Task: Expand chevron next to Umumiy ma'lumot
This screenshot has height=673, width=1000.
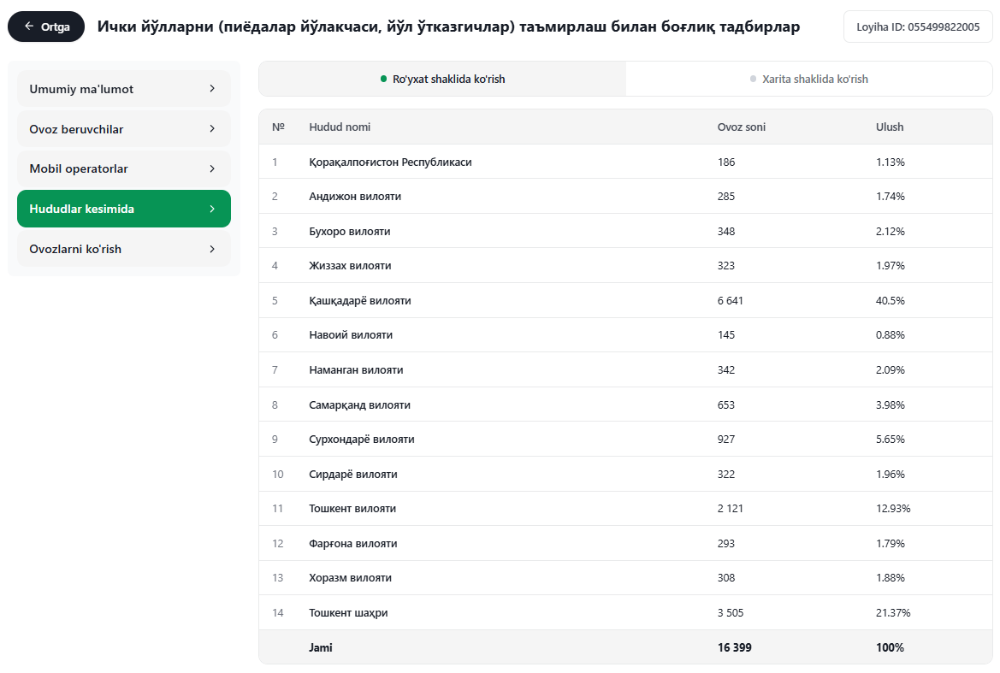Action: pos(212,89)
